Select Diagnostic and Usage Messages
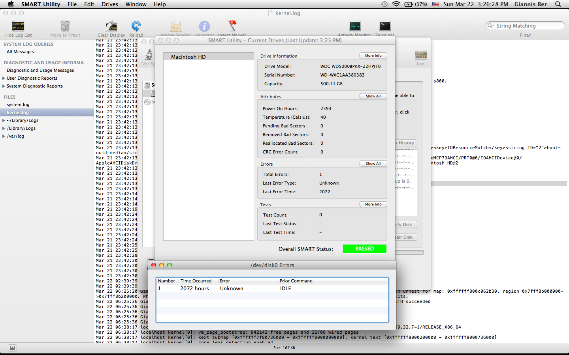Image resolution: width=569 pixels, height=355 pixels. pos(40,70)
